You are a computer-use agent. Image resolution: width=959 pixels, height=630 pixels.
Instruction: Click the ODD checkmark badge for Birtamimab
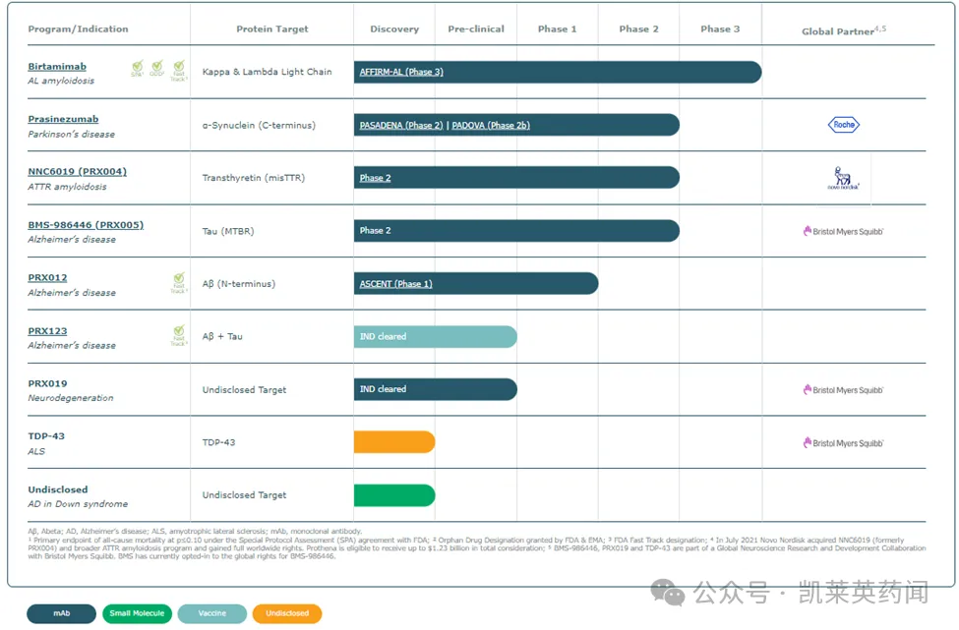point(157,69)
